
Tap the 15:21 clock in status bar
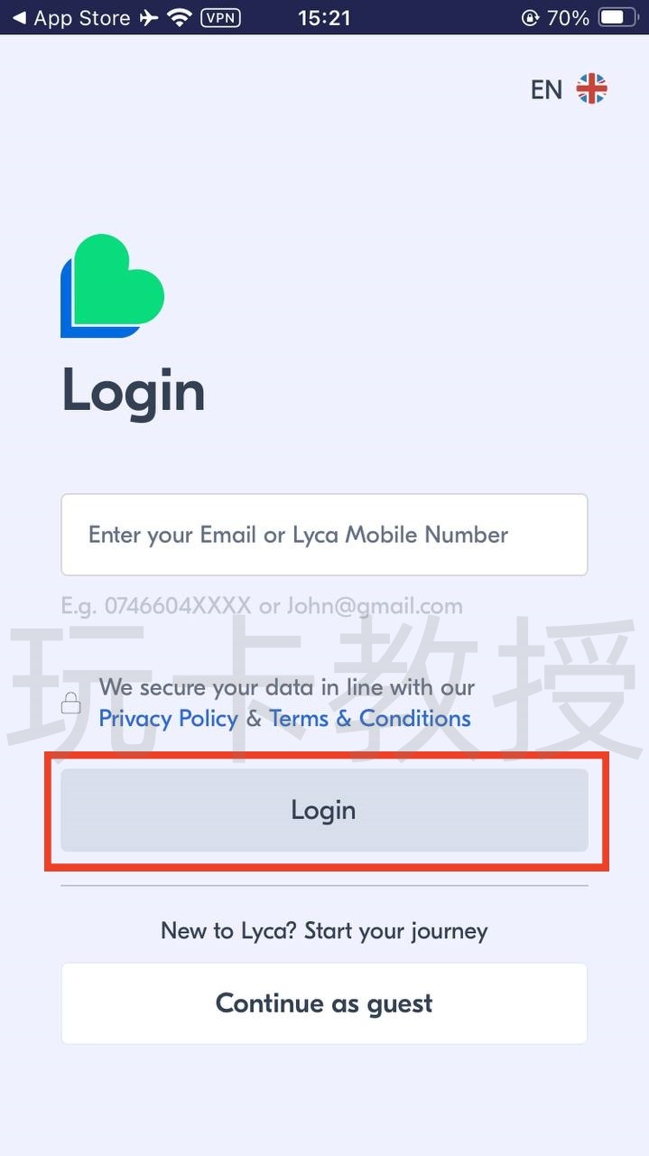point(325,17)
